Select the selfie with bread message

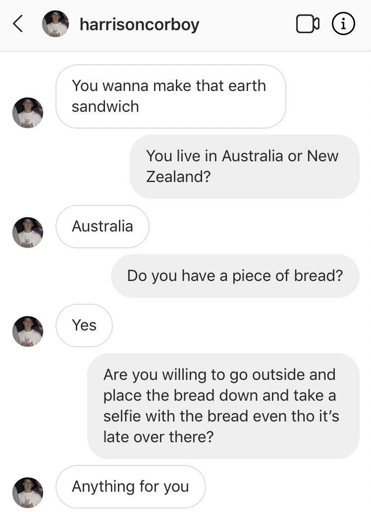click(x=223, y=406)
